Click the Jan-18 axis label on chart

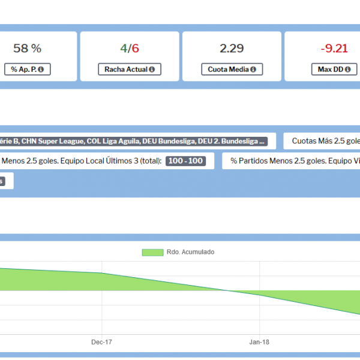click(x=259, y=341)
